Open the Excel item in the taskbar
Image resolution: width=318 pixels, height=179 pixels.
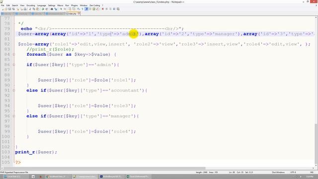pyautogui.click(x=139, y=177)
